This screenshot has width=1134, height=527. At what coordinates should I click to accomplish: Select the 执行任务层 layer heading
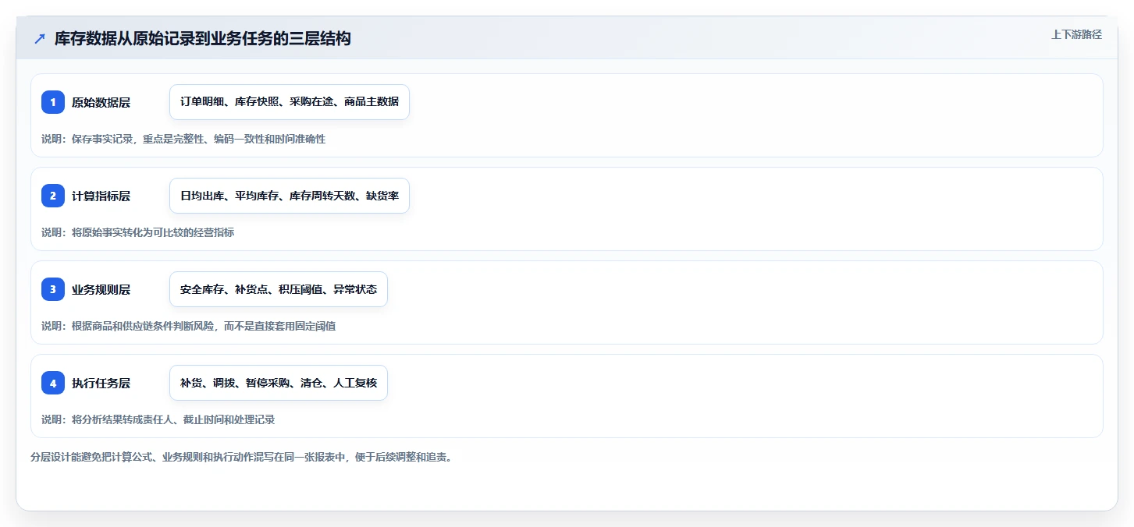(x=101, y=383)
